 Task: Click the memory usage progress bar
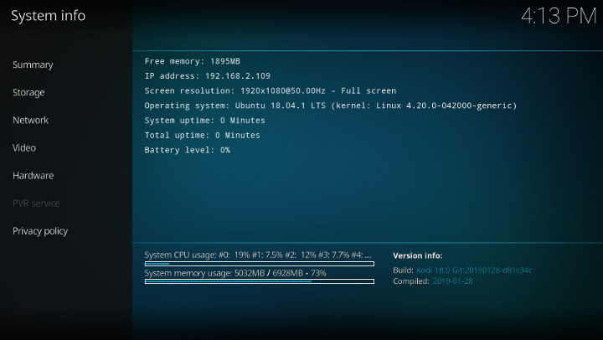(x=260, y=281)
